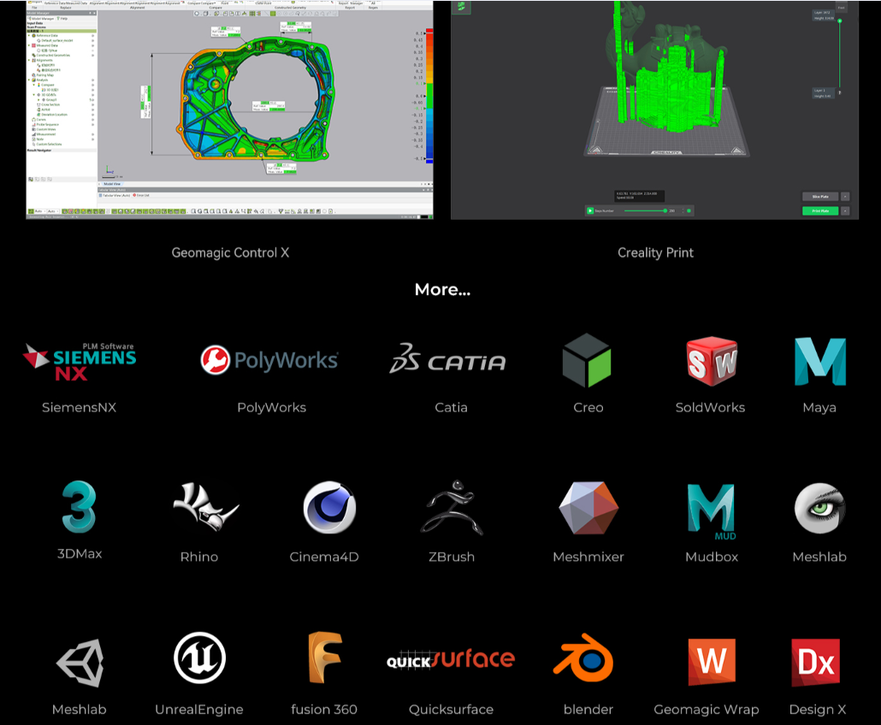
Task: Open the SolidWorks red cube icon
Action: point(711,361)
